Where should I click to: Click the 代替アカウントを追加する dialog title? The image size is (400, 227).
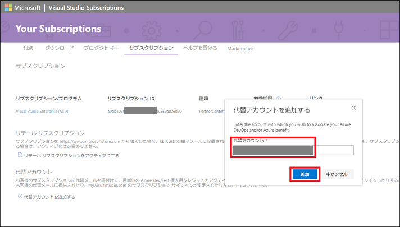click(x=272, y=110)
